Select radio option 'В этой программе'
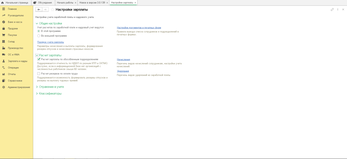The image size is (347, 159). [x=39, y=31]
